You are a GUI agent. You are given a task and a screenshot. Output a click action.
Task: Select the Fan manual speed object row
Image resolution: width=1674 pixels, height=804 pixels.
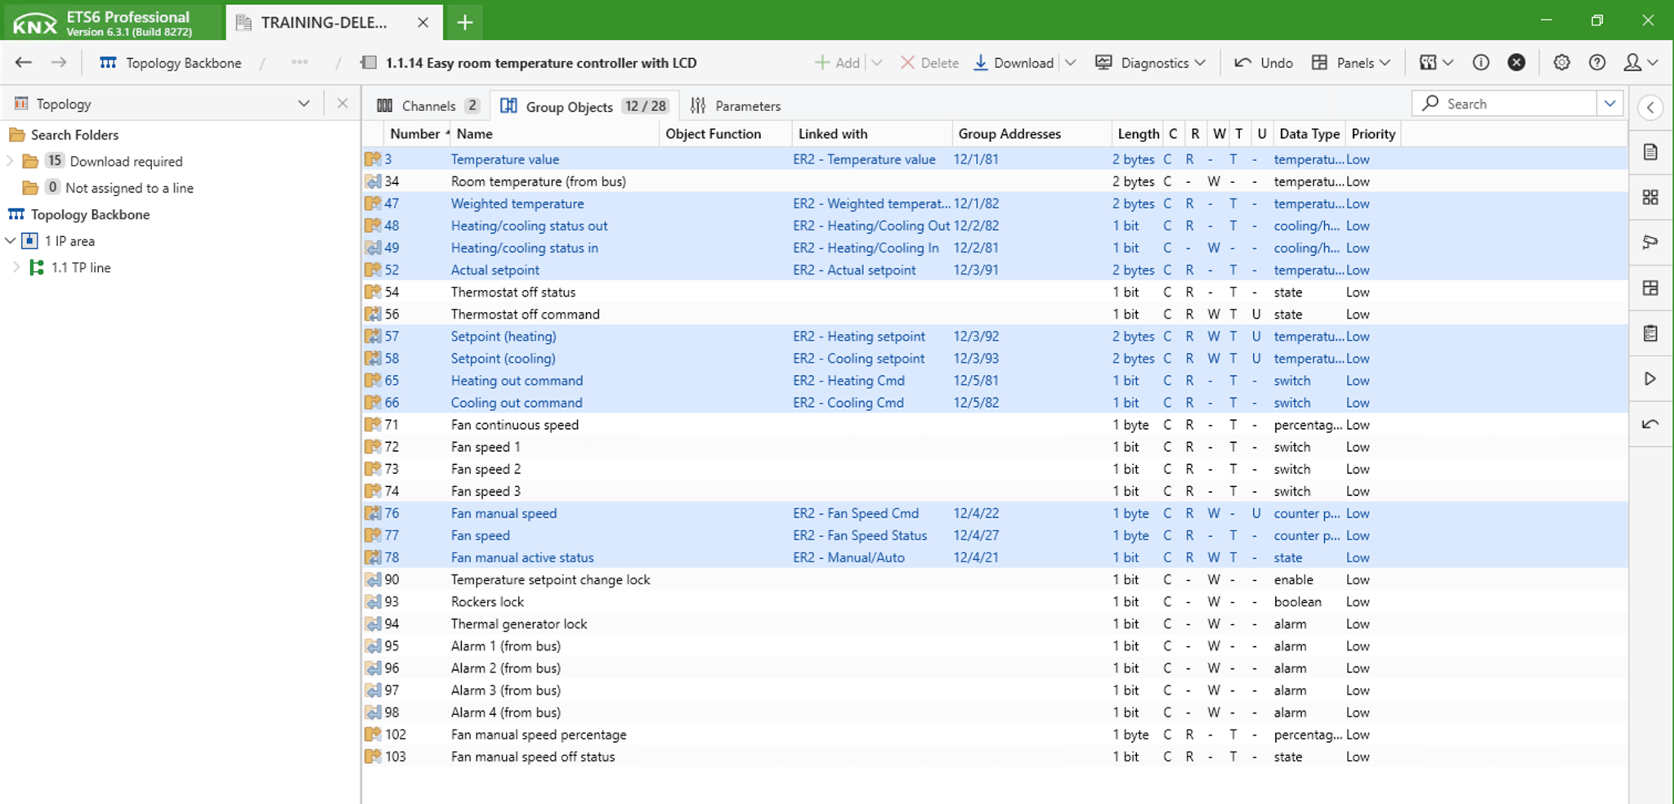(994, 513)
